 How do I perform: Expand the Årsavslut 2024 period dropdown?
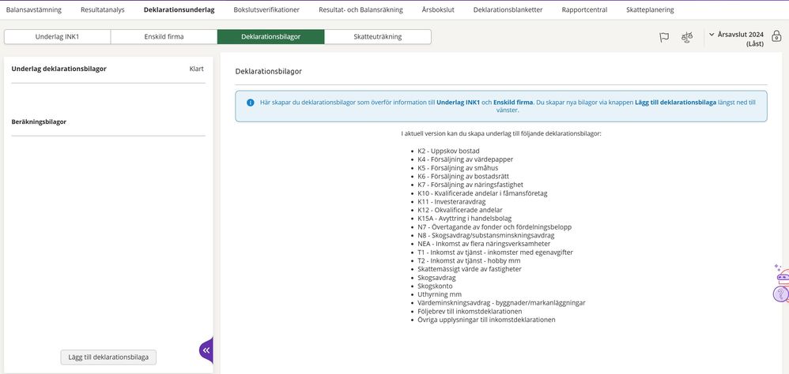point(737,35)
